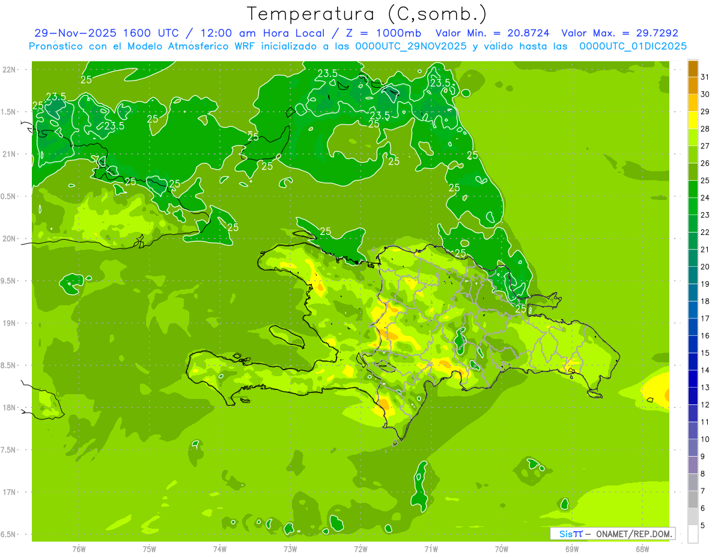Pick the 31 value on the color scale
Screen dimensions: 721x557
705,77
